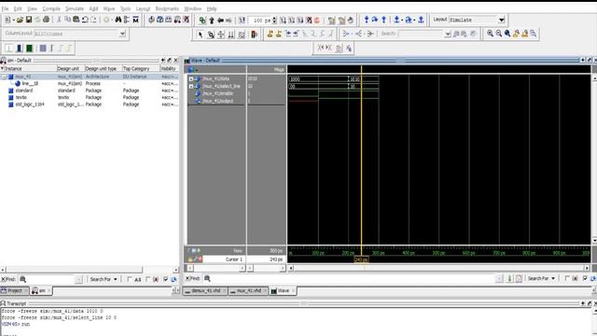Click the Break simulation red stop icon
The height and width of the screenshot is (336, 597).
(x=317, y=21)
